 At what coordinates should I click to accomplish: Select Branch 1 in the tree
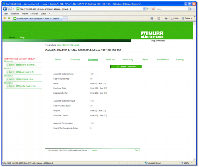(x=8, y=69)
